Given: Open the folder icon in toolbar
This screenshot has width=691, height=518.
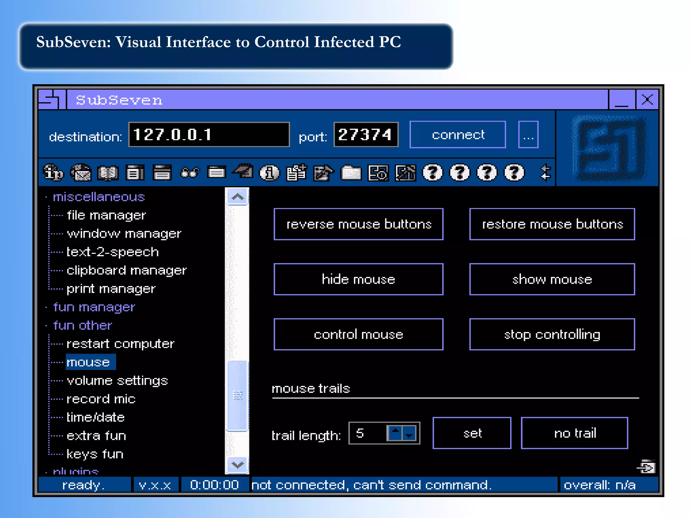Looking at the screenshot, I should point(351,173).
